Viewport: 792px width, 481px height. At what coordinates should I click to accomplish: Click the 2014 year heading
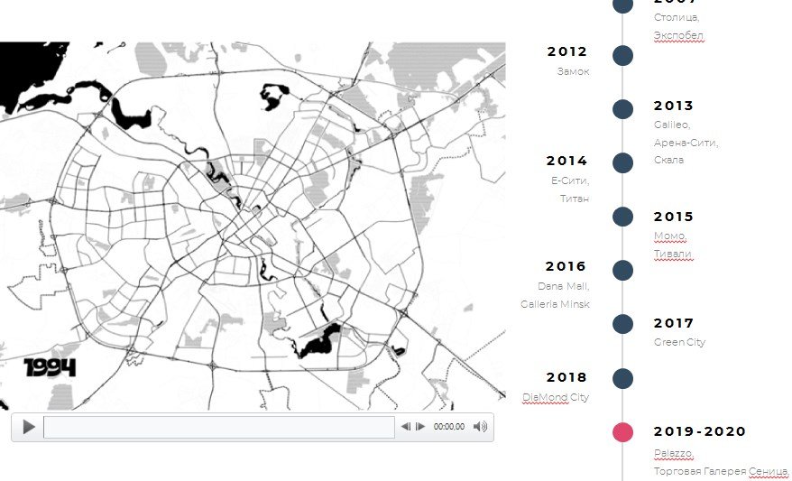(x=566, y=161)
